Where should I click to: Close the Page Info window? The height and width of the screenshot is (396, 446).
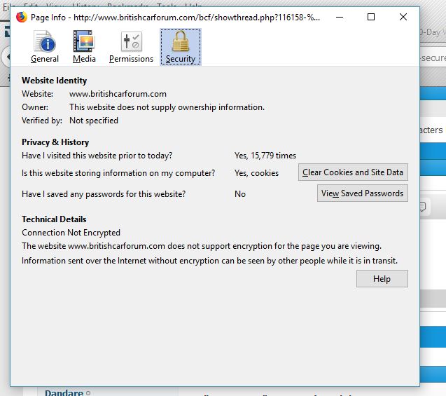(x=403, y=17)
